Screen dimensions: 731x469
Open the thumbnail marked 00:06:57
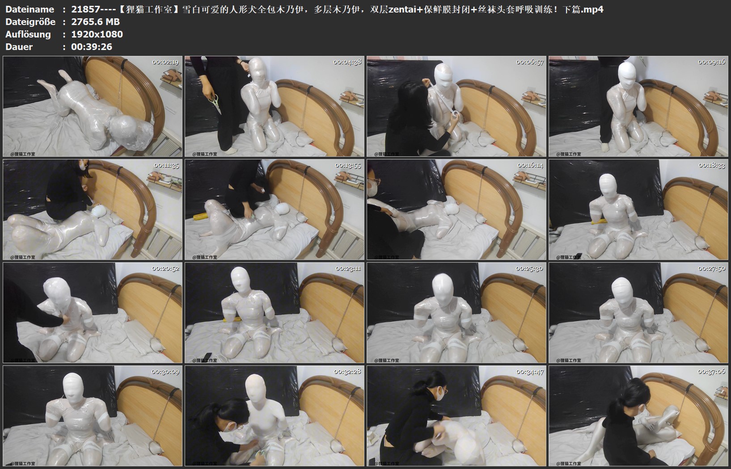[456, 106]
